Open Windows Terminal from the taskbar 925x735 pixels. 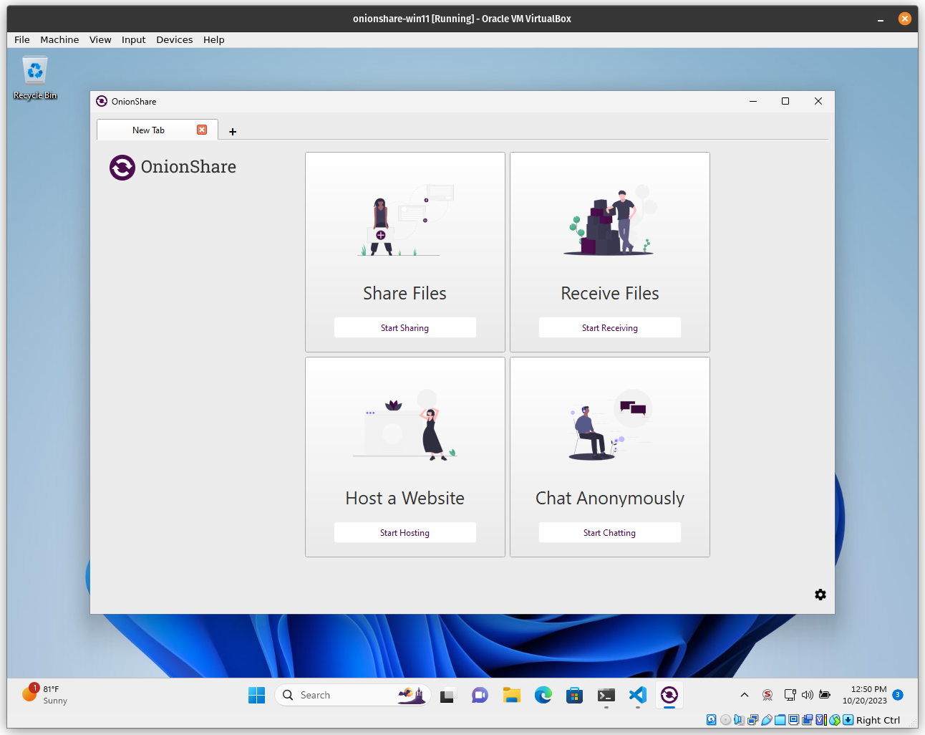(606, 695)
